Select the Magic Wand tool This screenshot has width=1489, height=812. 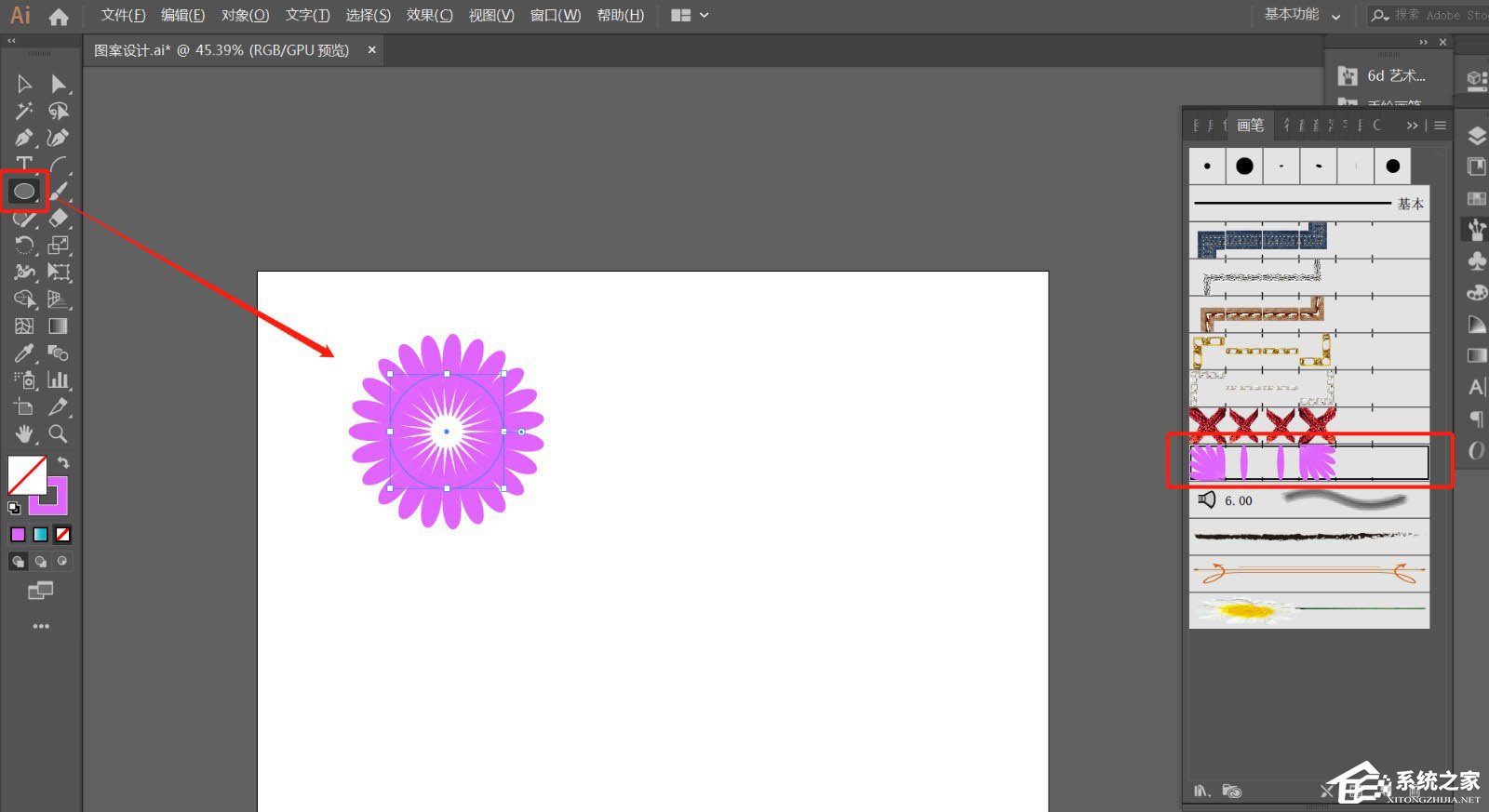click(x=24, y=111)
